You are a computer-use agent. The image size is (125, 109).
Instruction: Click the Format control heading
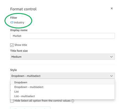23,9
